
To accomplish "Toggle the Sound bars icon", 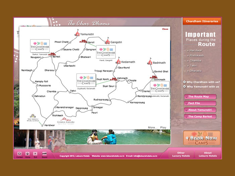I will coord(44,153).
